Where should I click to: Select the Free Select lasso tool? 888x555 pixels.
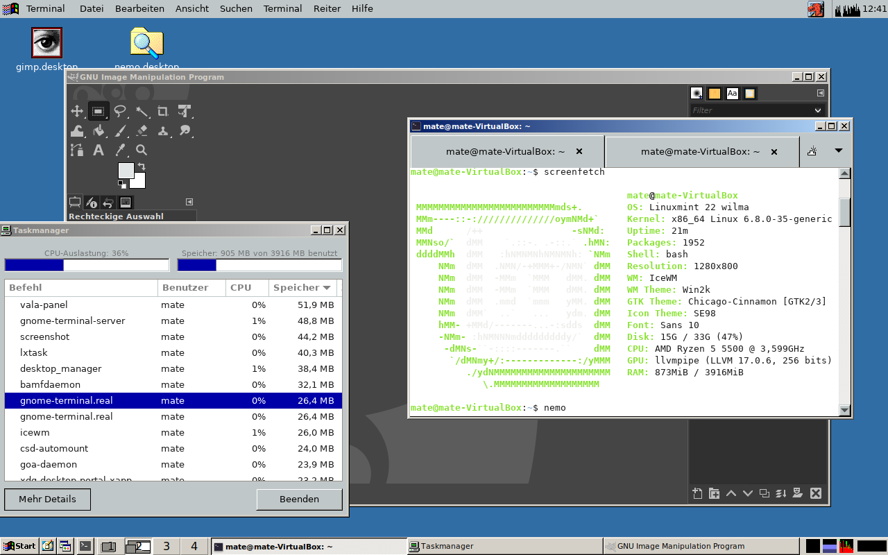(120, 111)
